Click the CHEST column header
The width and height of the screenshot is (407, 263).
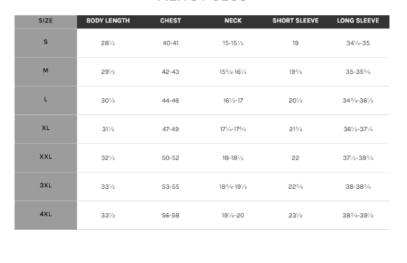coord(170,21)
